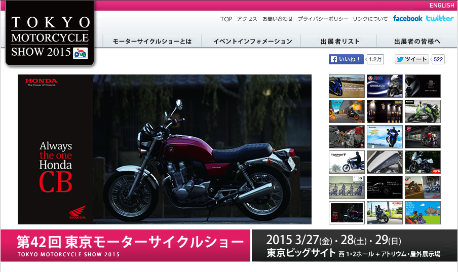Select the red frame engine close-up thumbnail
The height and width of the screenshot is (272, 458).
pos(347,137)
